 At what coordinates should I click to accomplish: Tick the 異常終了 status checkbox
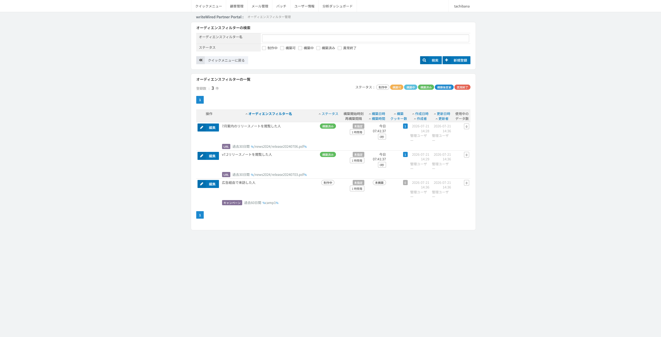[x=340, y=48]
